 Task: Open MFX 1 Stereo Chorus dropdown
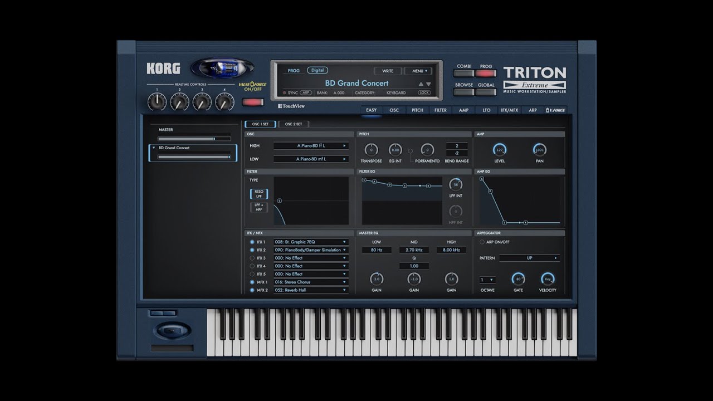pos(311,282)
